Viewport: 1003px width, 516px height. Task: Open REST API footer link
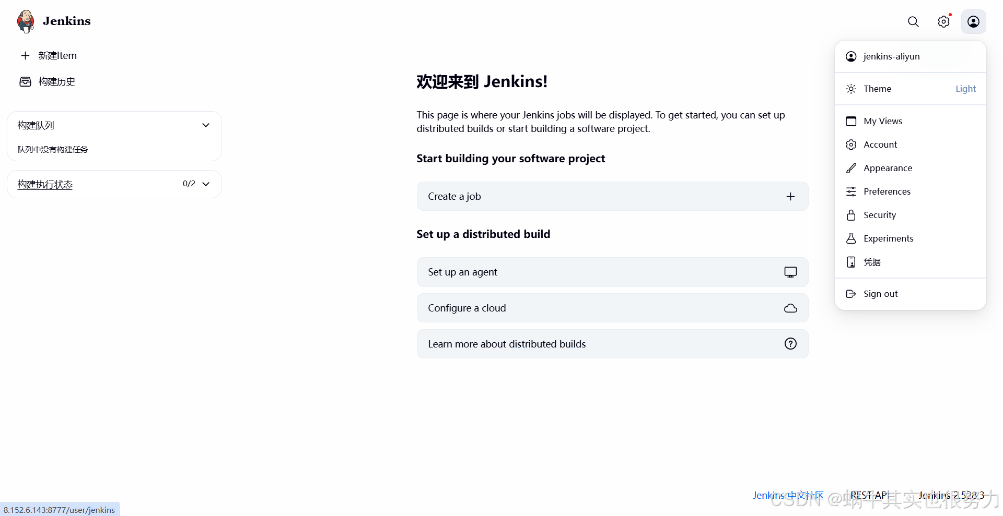tap(869, 495)
